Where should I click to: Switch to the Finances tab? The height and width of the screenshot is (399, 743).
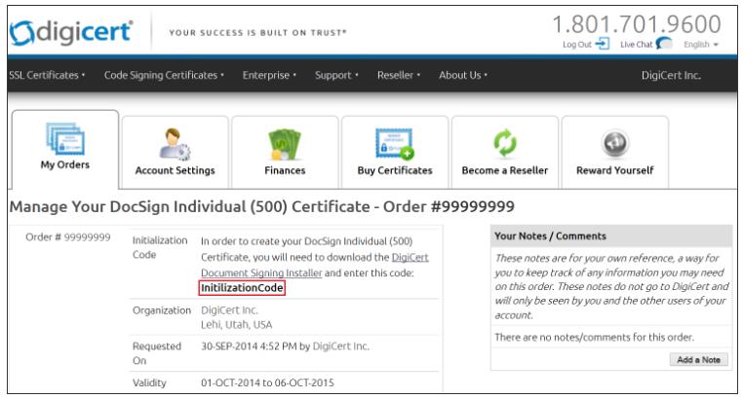coord(285,152)
